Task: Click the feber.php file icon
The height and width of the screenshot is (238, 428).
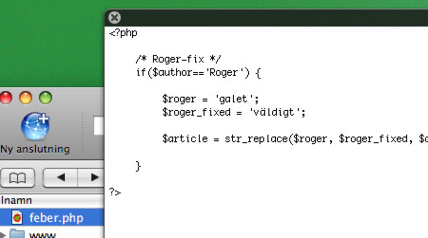Action: 17,218
